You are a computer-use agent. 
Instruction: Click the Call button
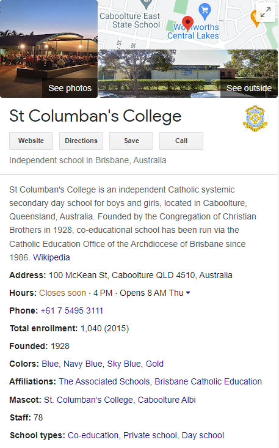pyautogui.click(x=181, y=141)
